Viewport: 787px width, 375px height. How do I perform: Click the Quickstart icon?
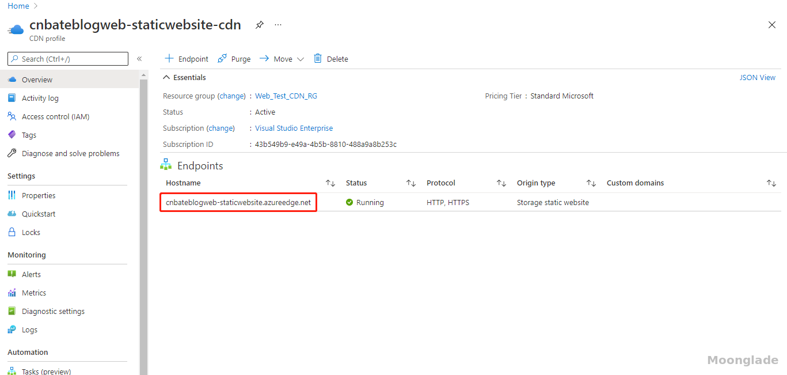pos(12,214)
